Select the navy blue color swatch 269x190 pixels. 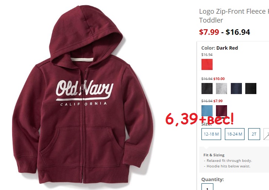[x=236, y=89]
